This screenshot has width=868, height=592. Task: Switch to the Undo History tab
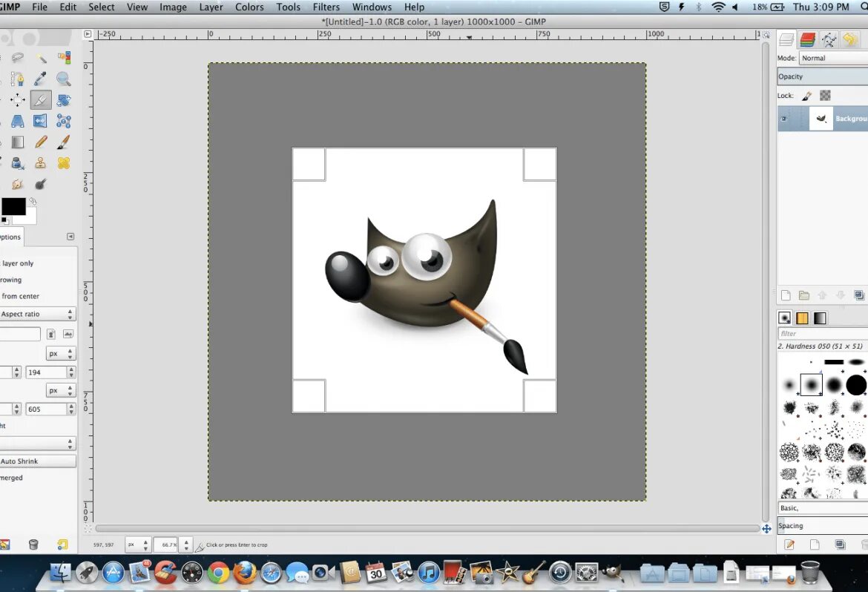(x=849, y=40)
